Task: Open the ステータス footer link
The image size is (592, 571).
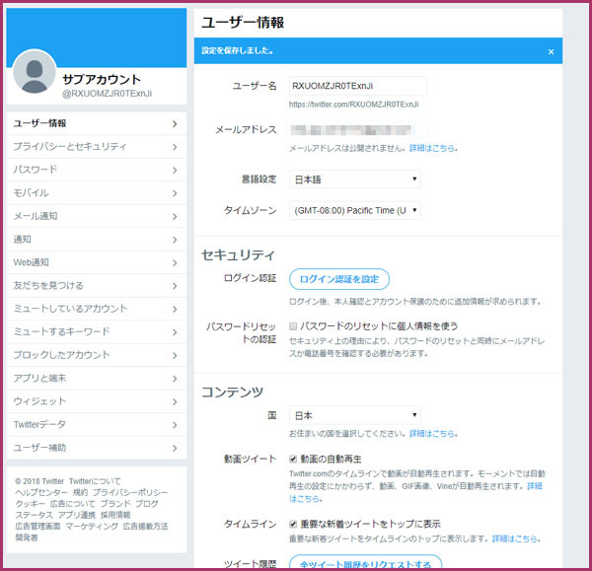Action: pos(34,515)
